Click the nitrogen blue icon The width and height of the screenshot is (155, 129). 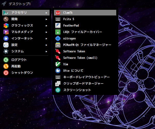point(58,38)
